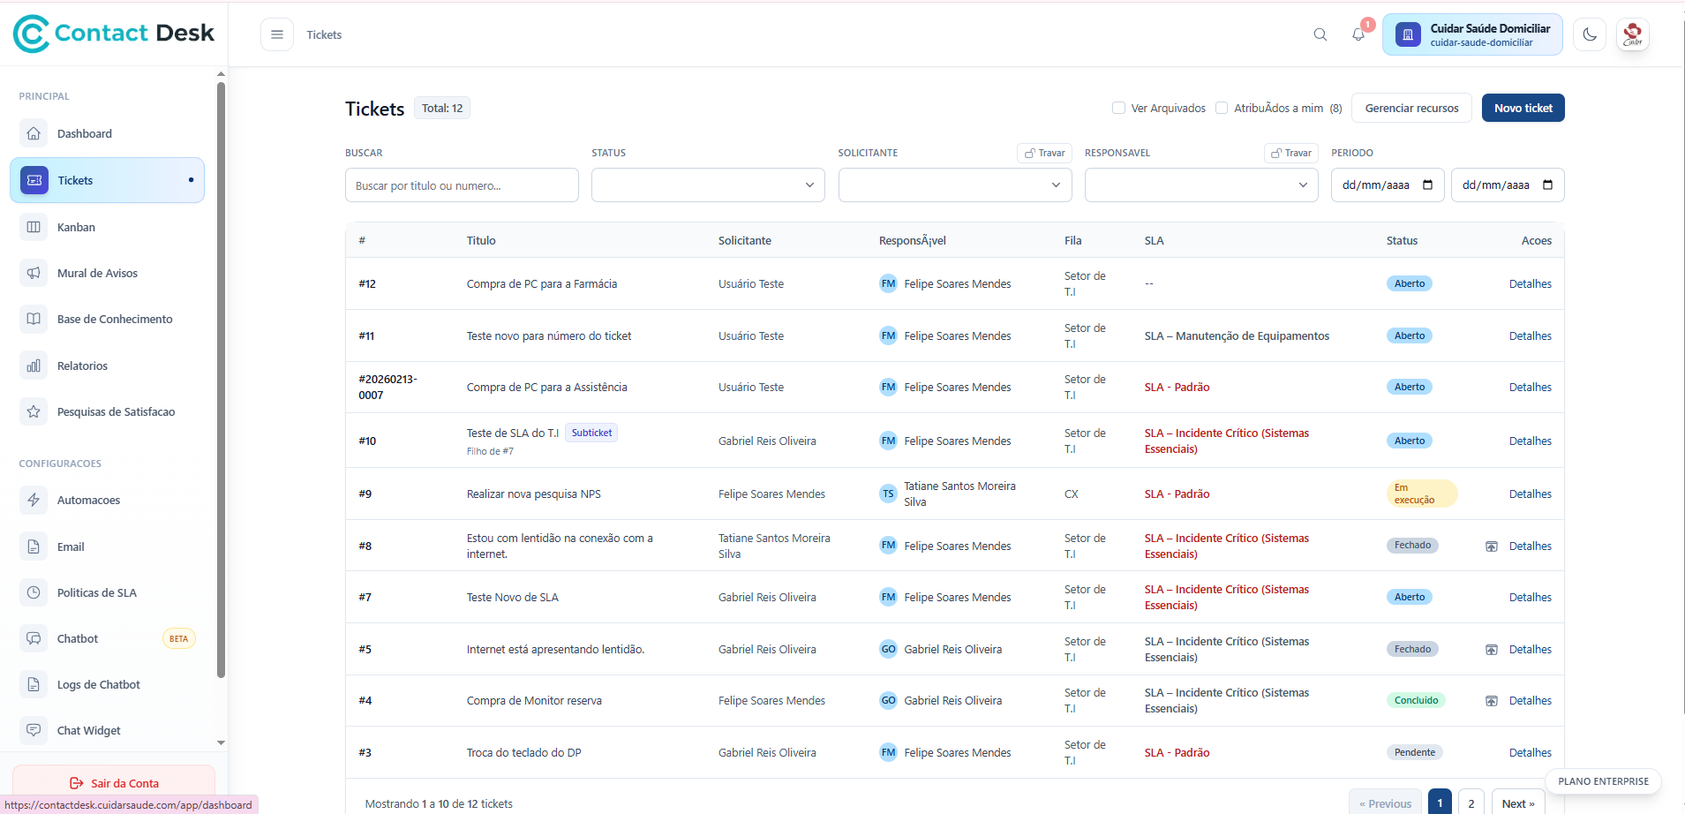Image resolution: width=1685 pixels, height=814 pixels.
Task: Click archive icon on ticket #4 row
Action: [1491, 701]
